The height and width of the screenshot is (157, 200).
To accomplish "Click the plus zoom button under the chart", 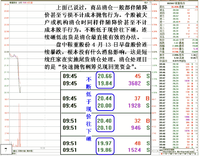I will (x=153, y=151).
